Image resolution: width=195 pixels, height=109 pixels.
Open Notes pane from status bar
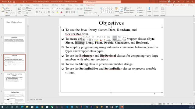coord(154,104)
